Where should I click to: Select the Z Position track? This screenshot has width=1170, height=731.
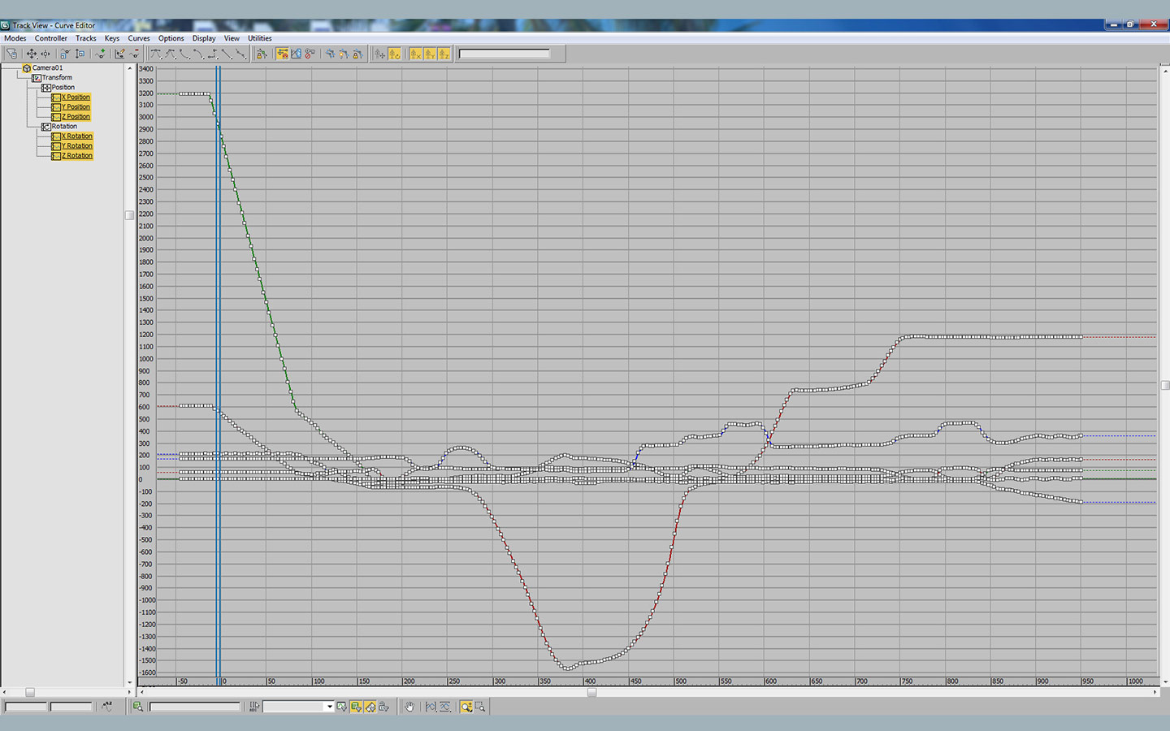(x=76, y=117)
